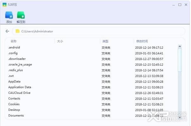191x126 pixels.
Task: Click 文件夹 type in the Contacts row
Action: click(106, 99)
